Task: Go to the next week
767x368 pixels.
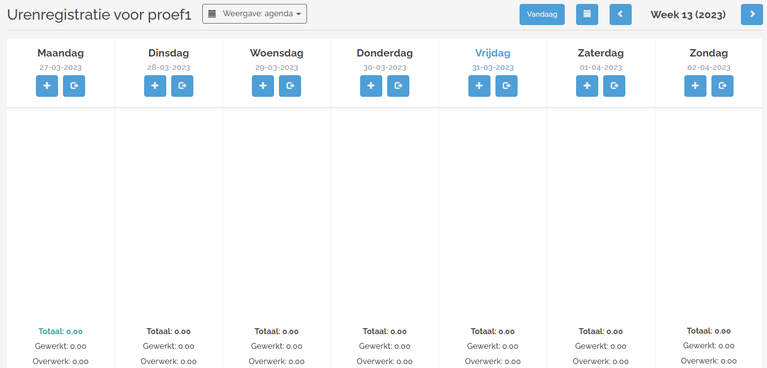Action: tap(752, 14)
